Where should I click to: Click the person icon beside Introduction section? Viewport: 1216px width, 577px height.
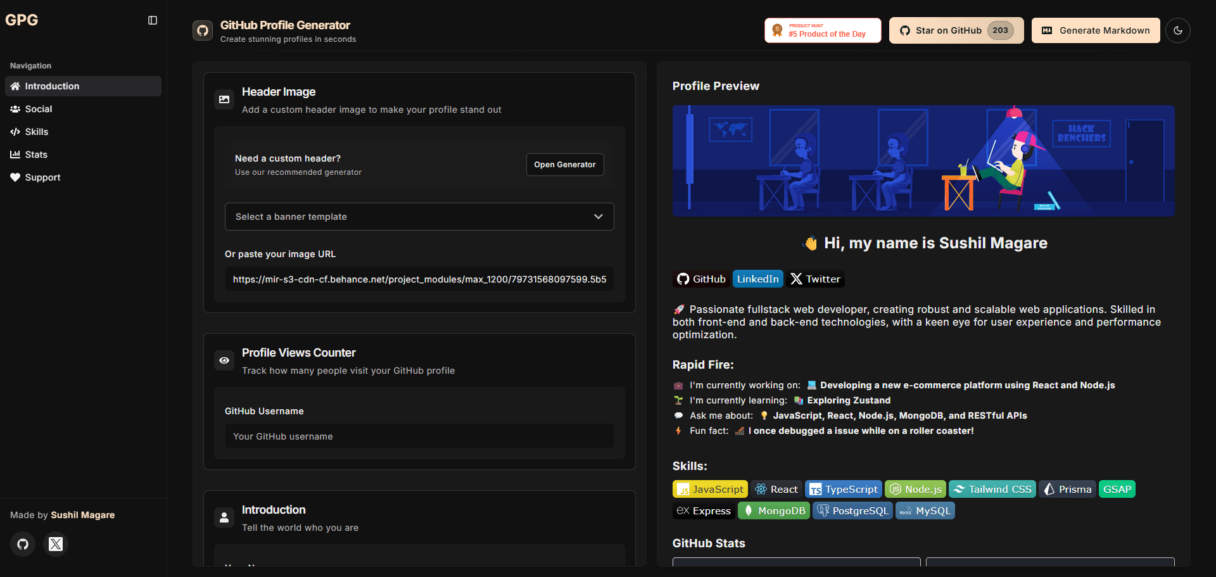[x=224, y=517]
